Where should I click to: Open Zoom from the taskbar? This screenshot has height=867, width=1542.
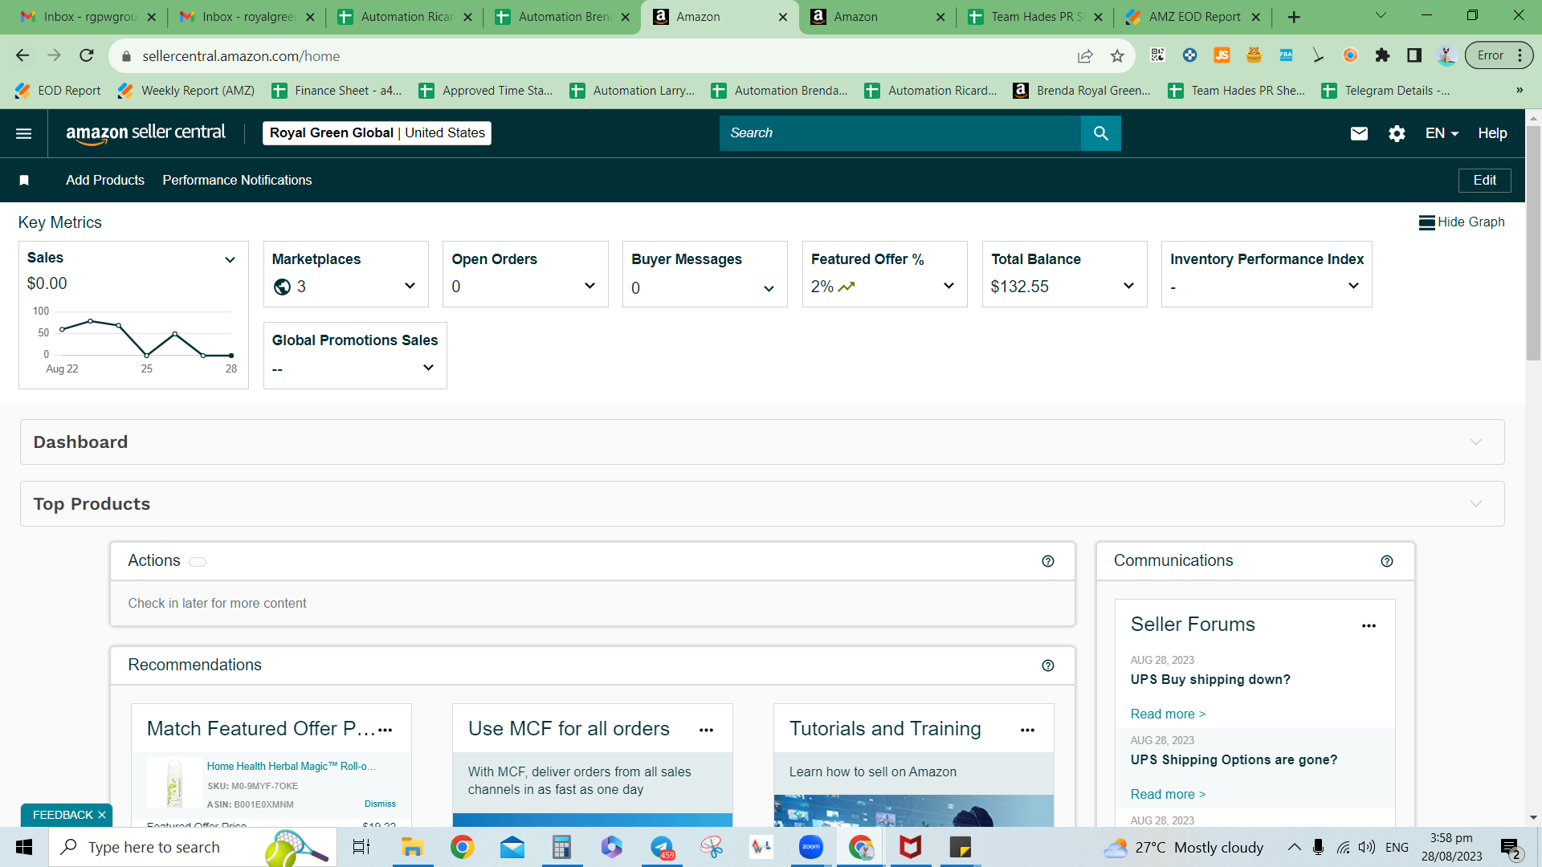(811, 847)
